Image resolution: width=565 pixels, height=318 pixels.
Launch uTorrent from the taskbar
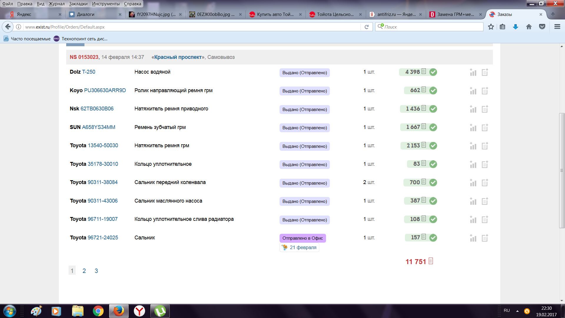click(x=160, y=311)
